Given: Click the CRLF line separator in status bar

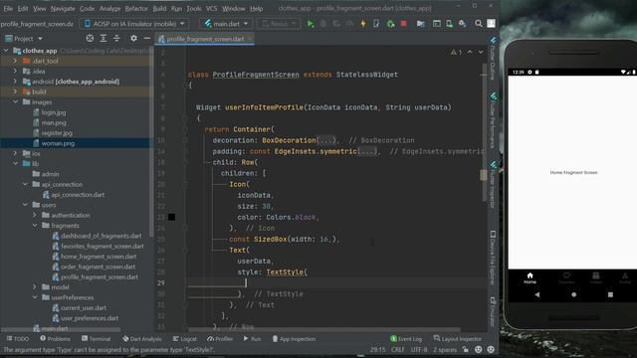Looking at the screenshot, I should 398,349.
